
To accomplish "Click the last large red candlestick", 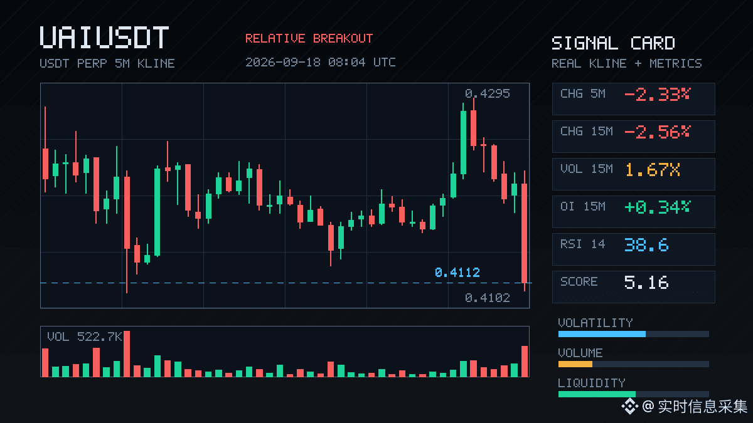I will tap(525, 232).
